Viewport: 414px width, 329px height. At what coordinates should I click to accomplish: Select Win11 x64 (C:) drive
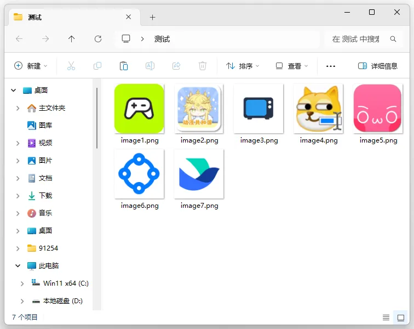[60, 283]
